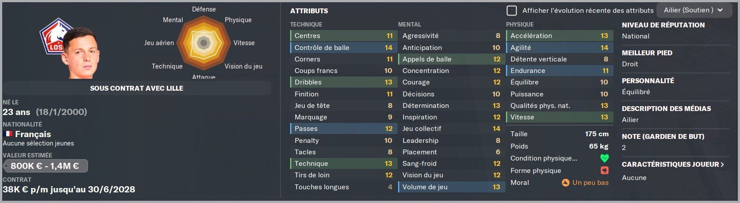Click the orange moral arrow icon

click(x=565, y=182)
